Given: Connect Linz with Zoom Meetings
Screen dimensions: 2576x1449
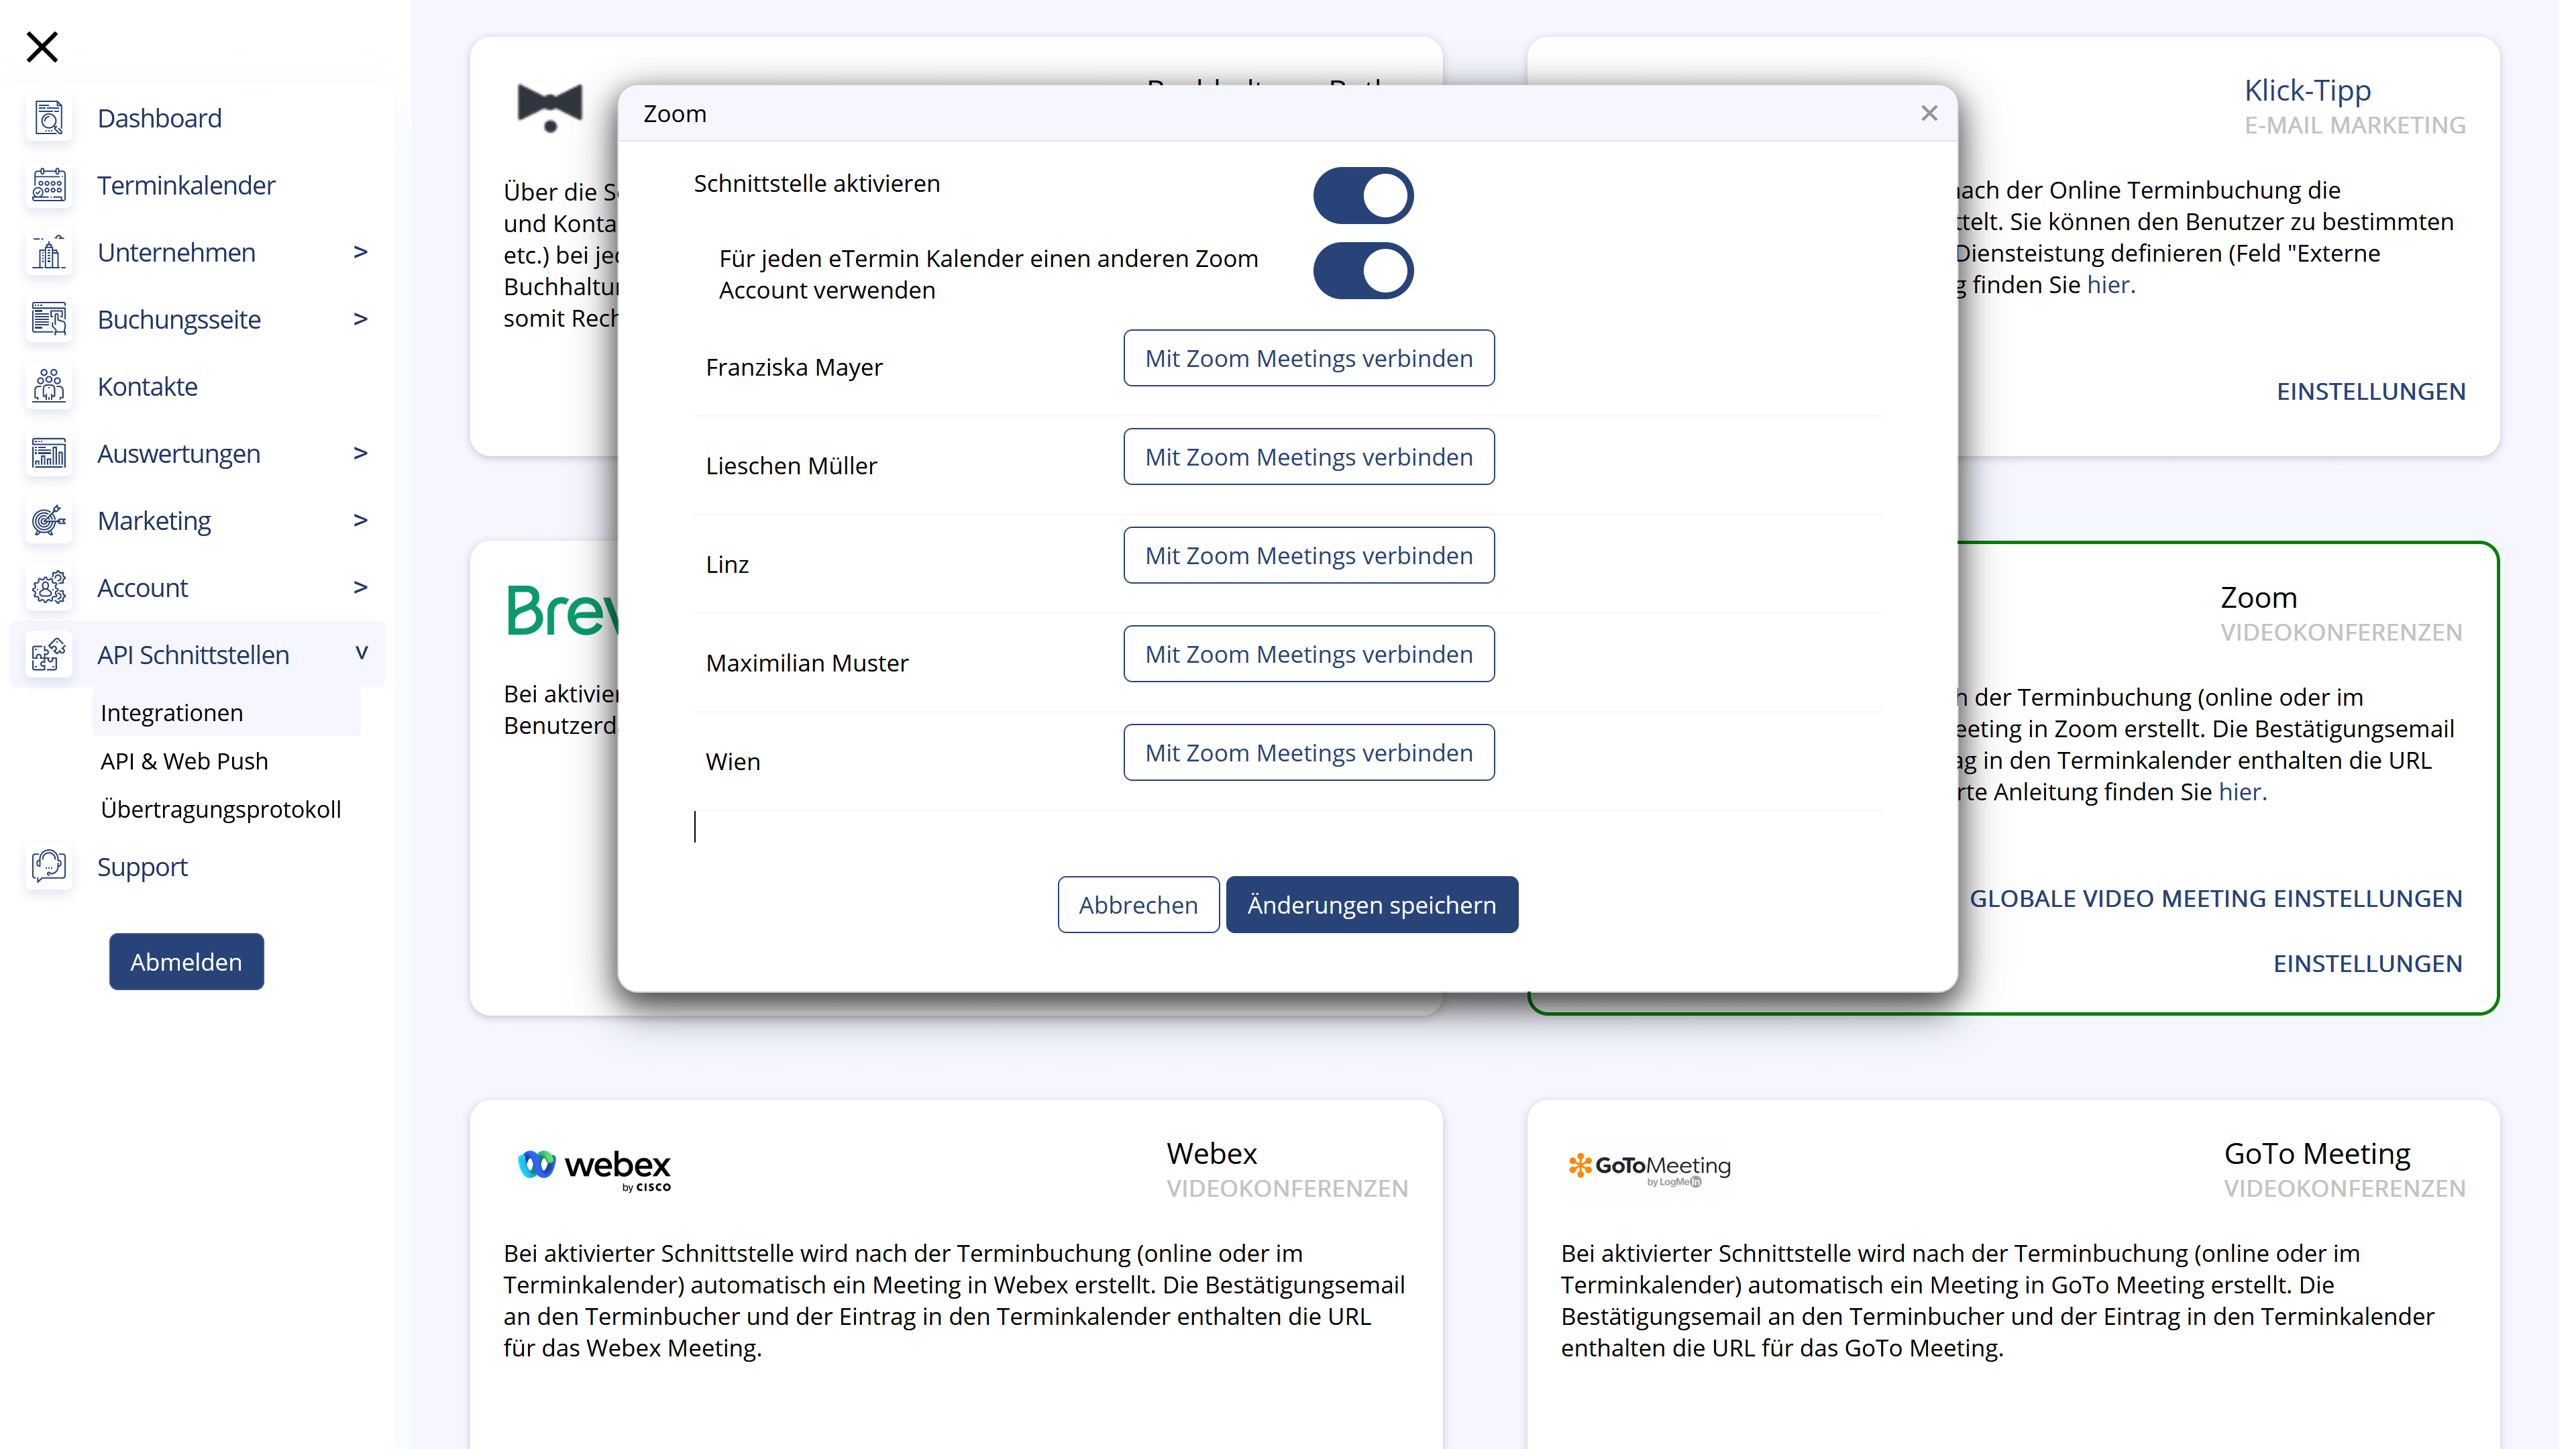Looking at the screenshot, I should click(x=1308, y=555).
